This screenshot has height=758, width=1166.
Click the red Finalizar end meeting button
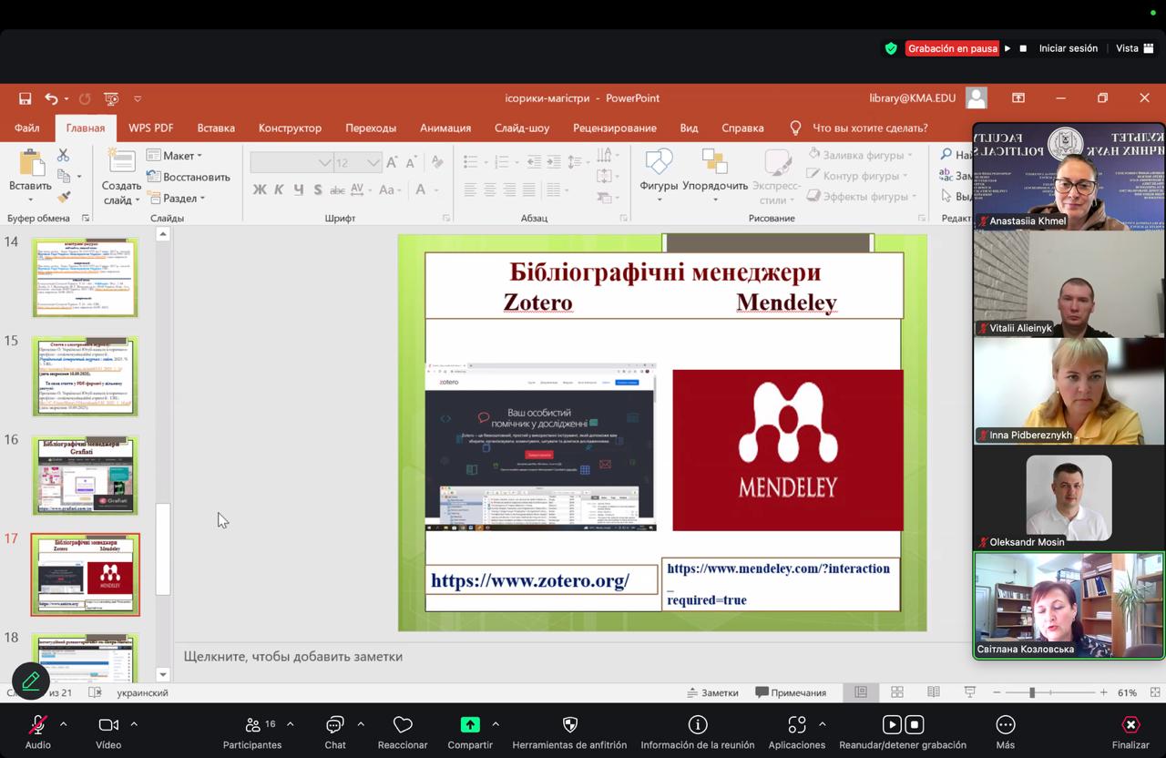pyautogui.click(x=1130, y=732)
